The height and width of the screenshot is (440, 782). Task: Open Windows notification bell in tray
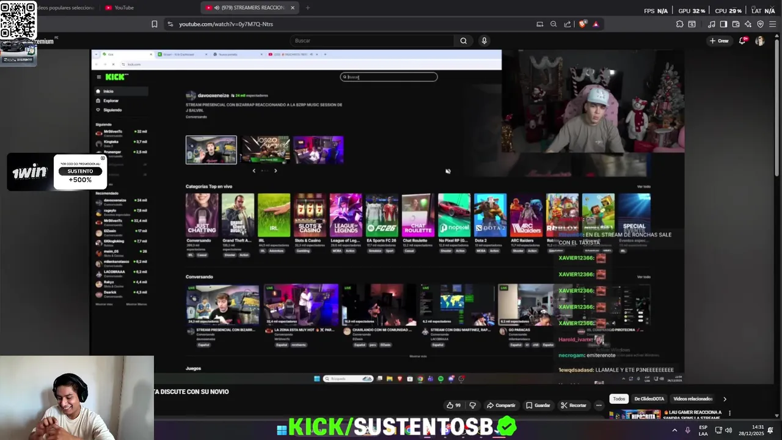pyautogui.click(x=770, y=430)
